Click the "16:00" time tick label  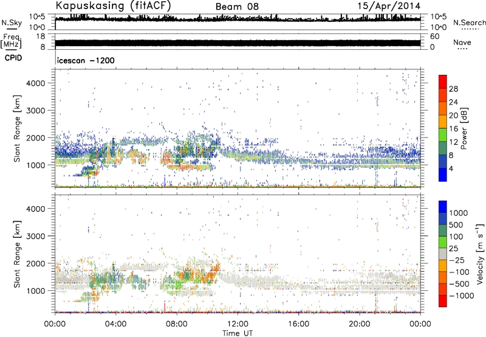click(298, 324)
